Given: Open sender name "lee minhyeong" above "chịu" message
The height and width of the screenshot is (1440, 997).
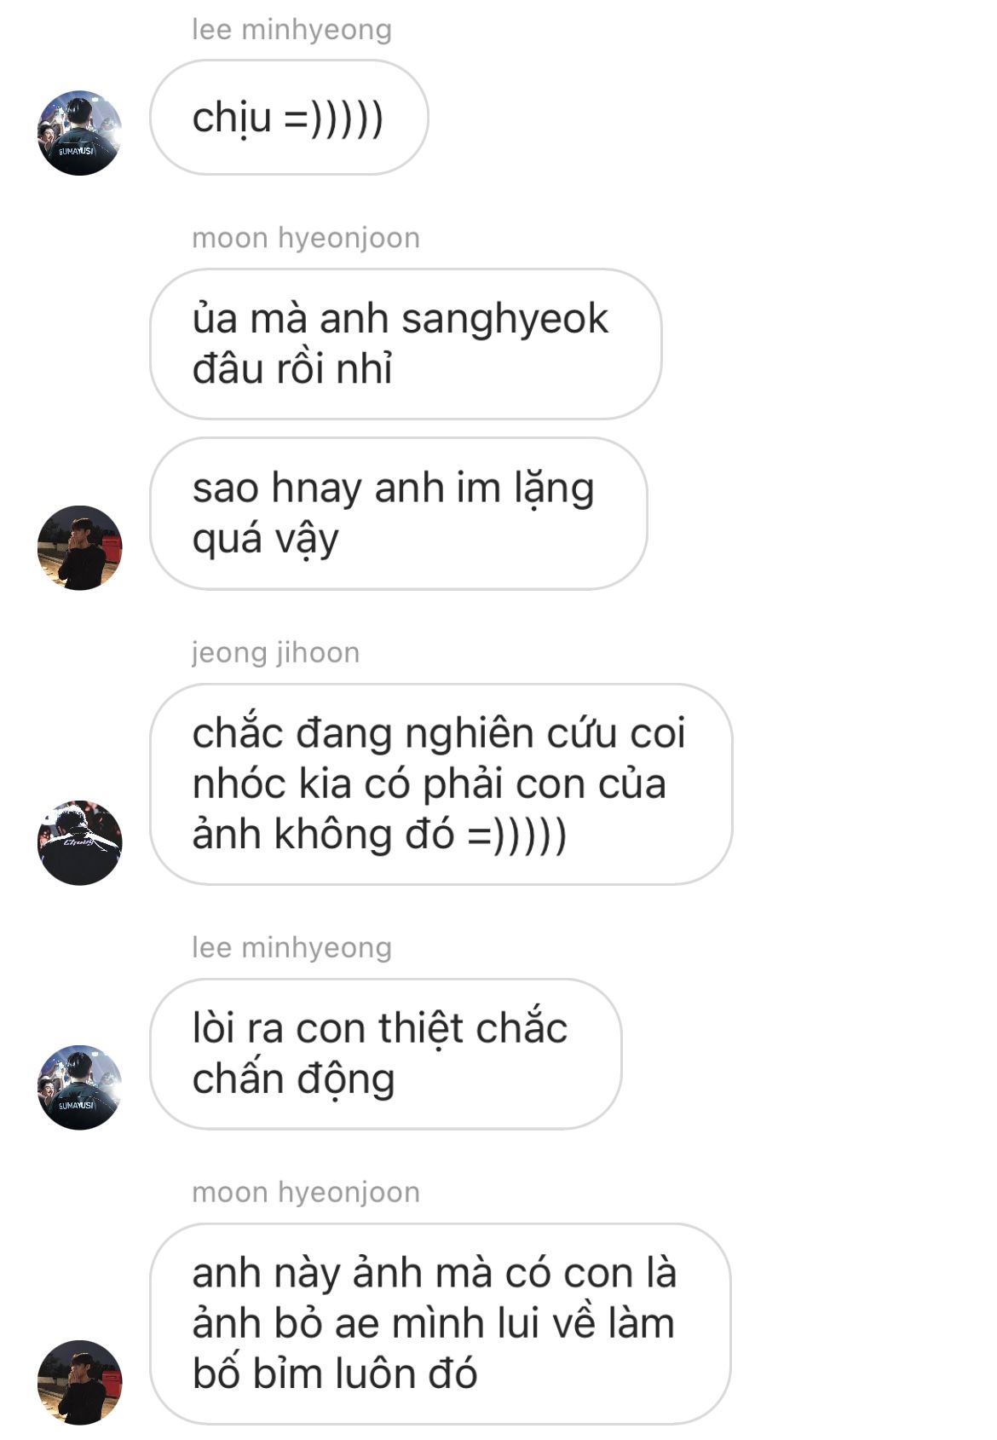Looking at the screenshot, I should pyautogui.click(x=291, y=30).
